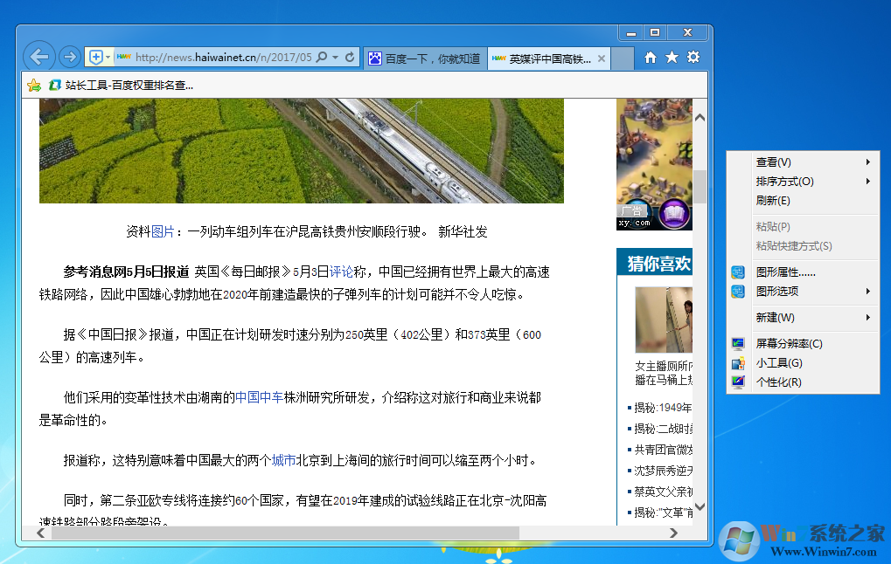This screenshot has height=564, width=891.
Task: Click the Favorites star icon
Action: [671, 56]
